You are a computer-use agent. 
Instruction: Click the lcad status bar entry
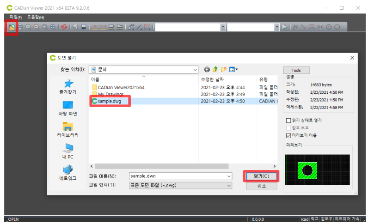point(305,219)
